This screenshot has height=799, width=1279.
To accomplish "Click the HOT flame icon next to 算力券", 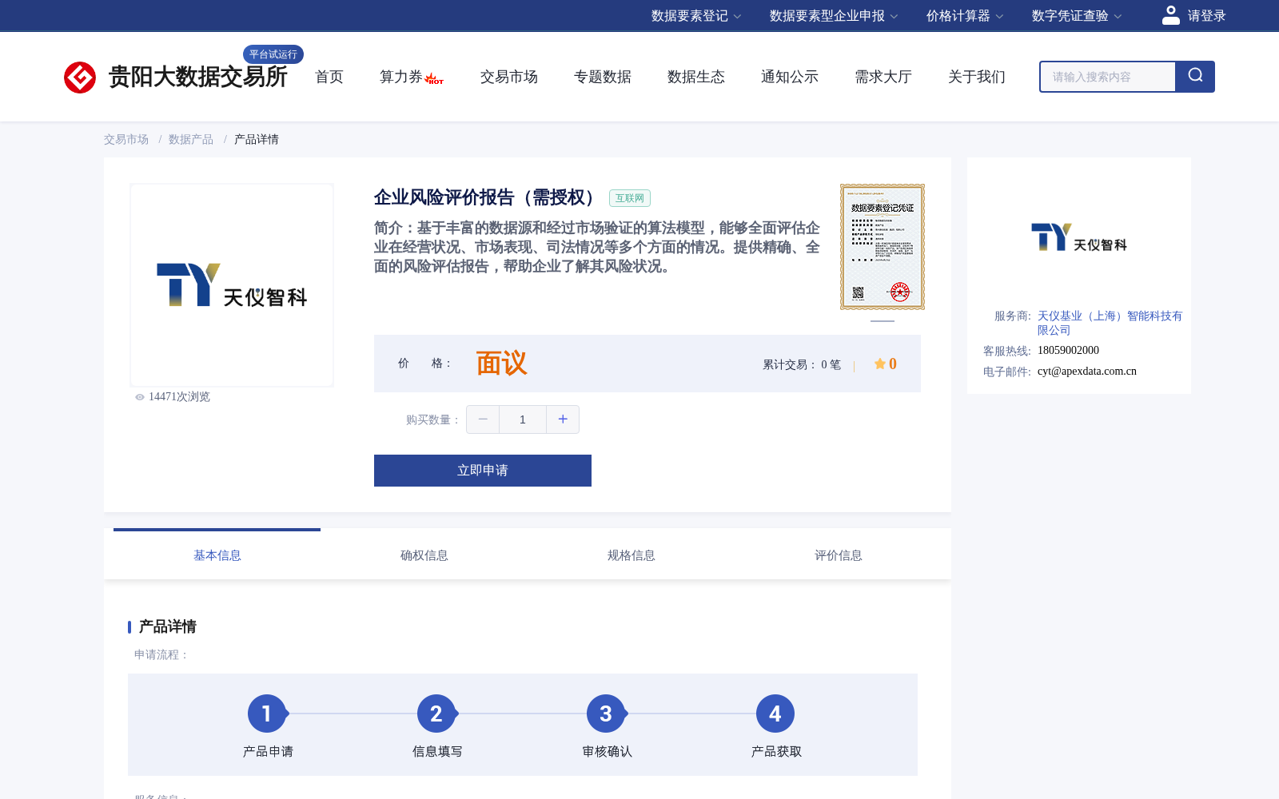I will [x=434, y=78].
